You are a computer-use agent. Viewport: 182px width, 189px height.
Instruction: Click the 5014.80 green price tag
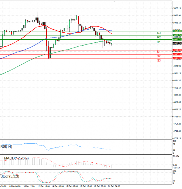(177, 31)
